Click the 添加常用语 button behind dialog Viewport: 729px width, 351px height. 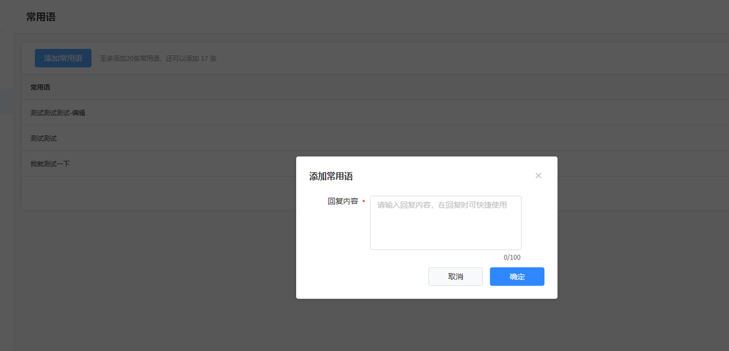coord(63,58)
